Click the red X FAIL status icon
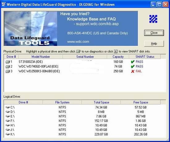This screenshot has height=142, width=170. [133, 71]
